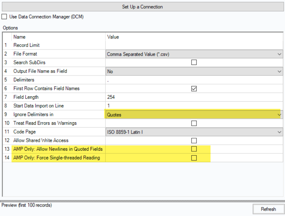Check the Allow Shared Write Access box

click(194, 140)
